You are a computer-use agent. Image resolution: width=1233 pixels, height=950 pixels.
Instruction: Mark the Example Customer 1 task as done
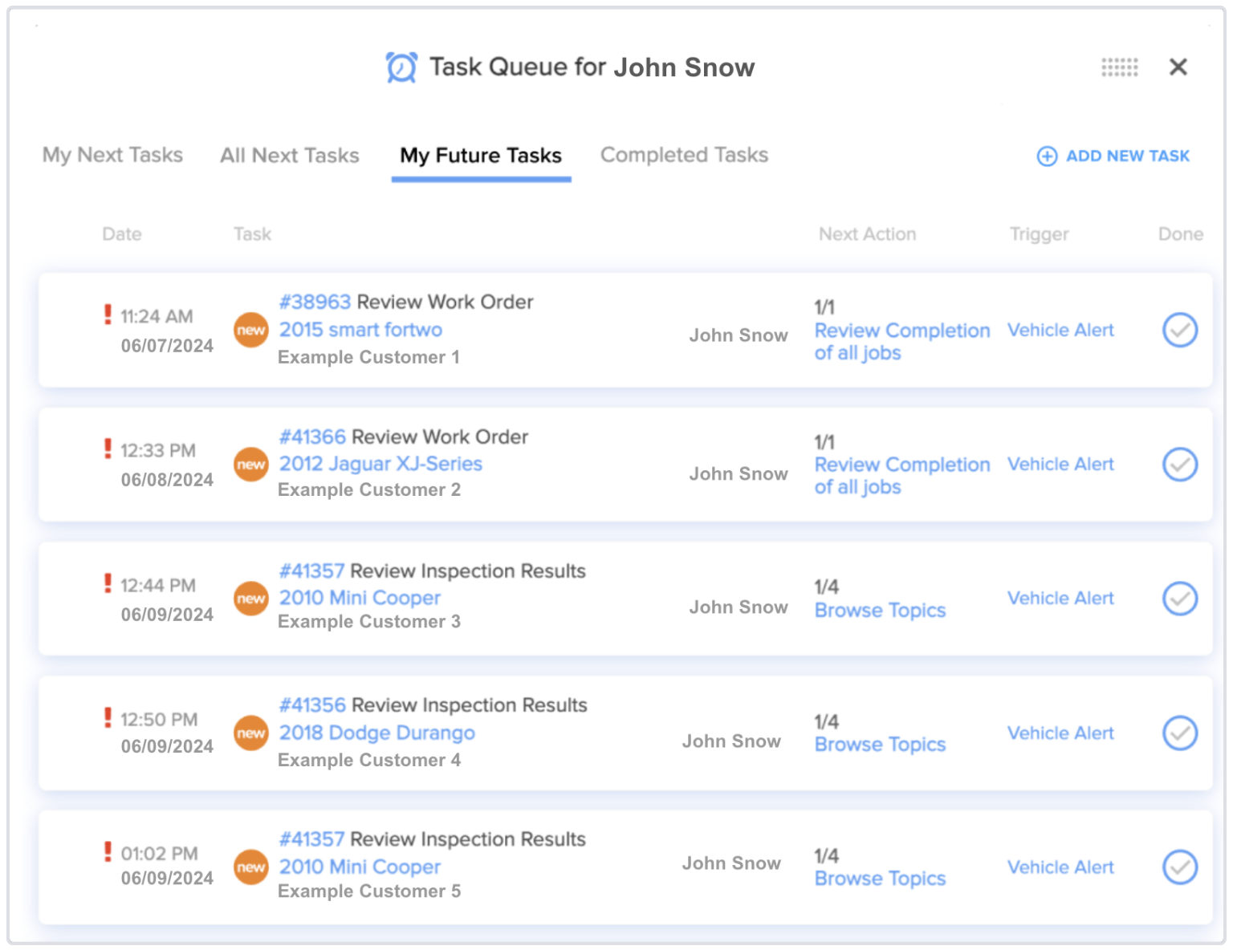[1180, 330]
